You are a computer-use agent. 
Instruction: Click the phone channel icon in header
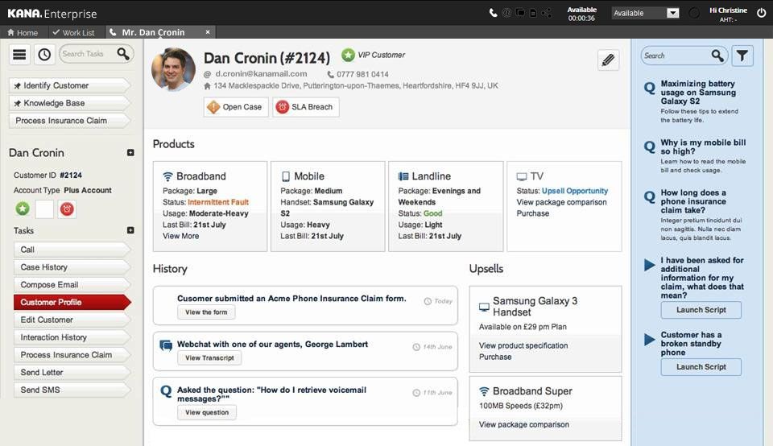(x=493, y=13)
